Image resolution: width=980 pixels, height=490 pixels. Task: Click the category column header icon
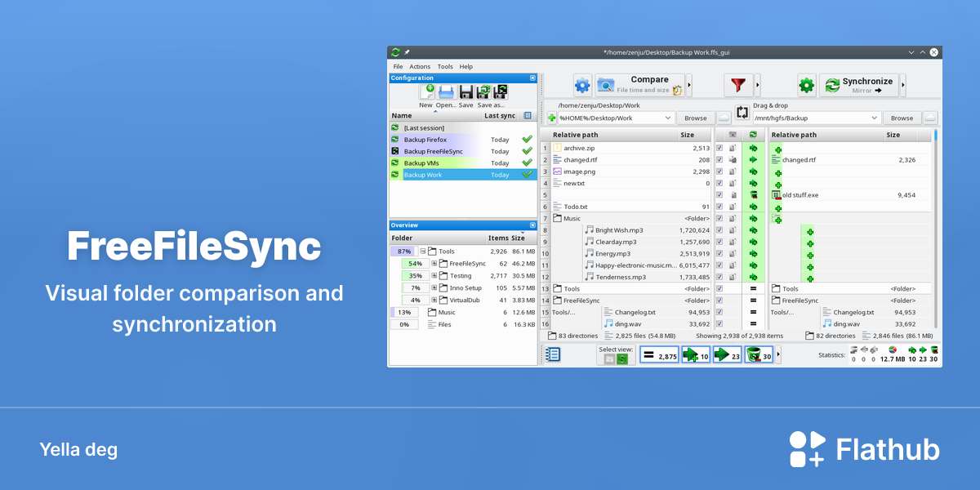point(733,135)
